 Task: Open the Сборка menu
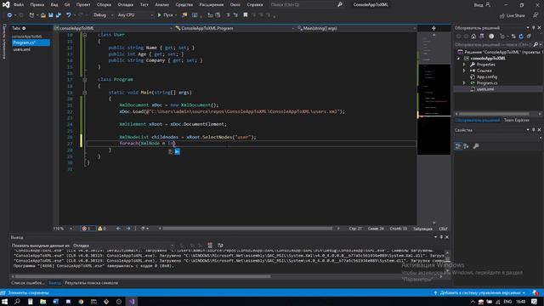(x=104, y=4)
